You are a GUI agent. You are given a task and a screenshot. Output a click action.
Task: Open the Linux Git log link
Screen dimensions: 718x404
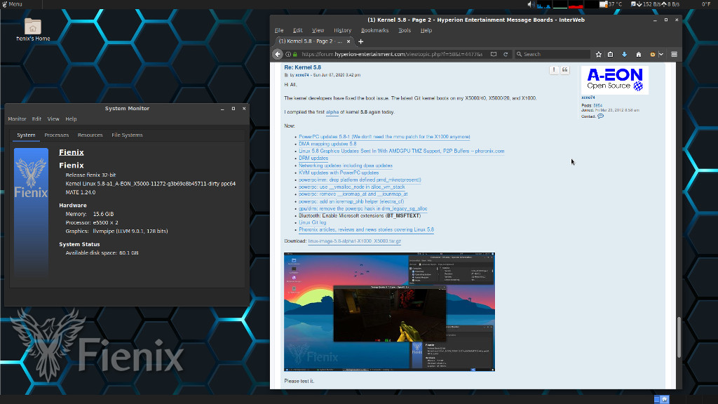tap(312, 222)
